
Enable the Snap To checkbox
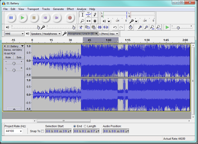pos(42,131)
